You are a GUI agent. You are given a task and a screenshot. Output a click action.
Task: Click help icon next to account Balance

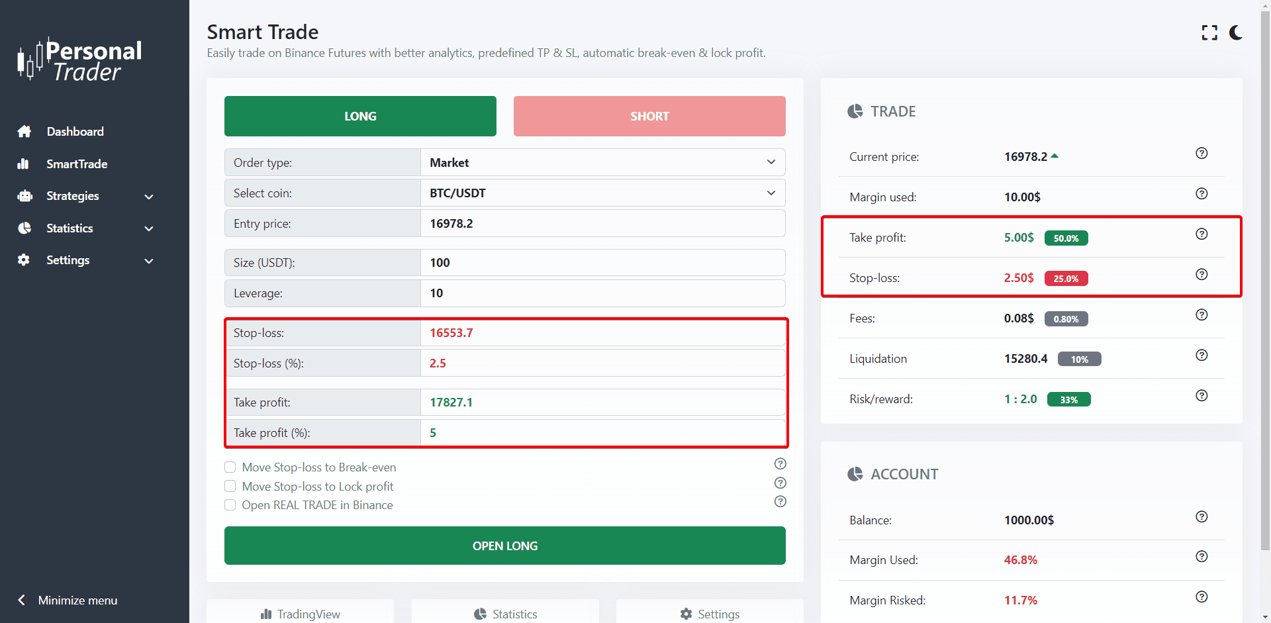point(1201,517)
